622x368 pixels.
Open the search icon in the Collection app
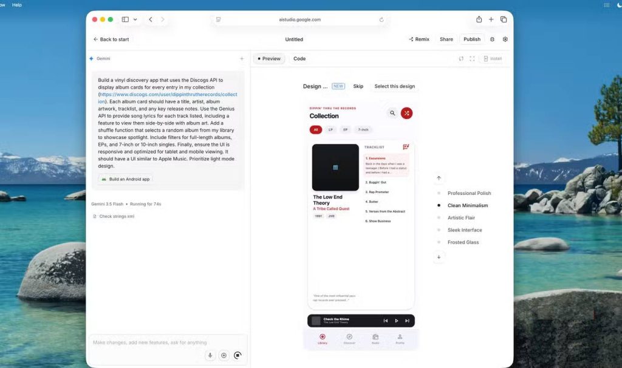pyautogui.click(x=392, y=113)
